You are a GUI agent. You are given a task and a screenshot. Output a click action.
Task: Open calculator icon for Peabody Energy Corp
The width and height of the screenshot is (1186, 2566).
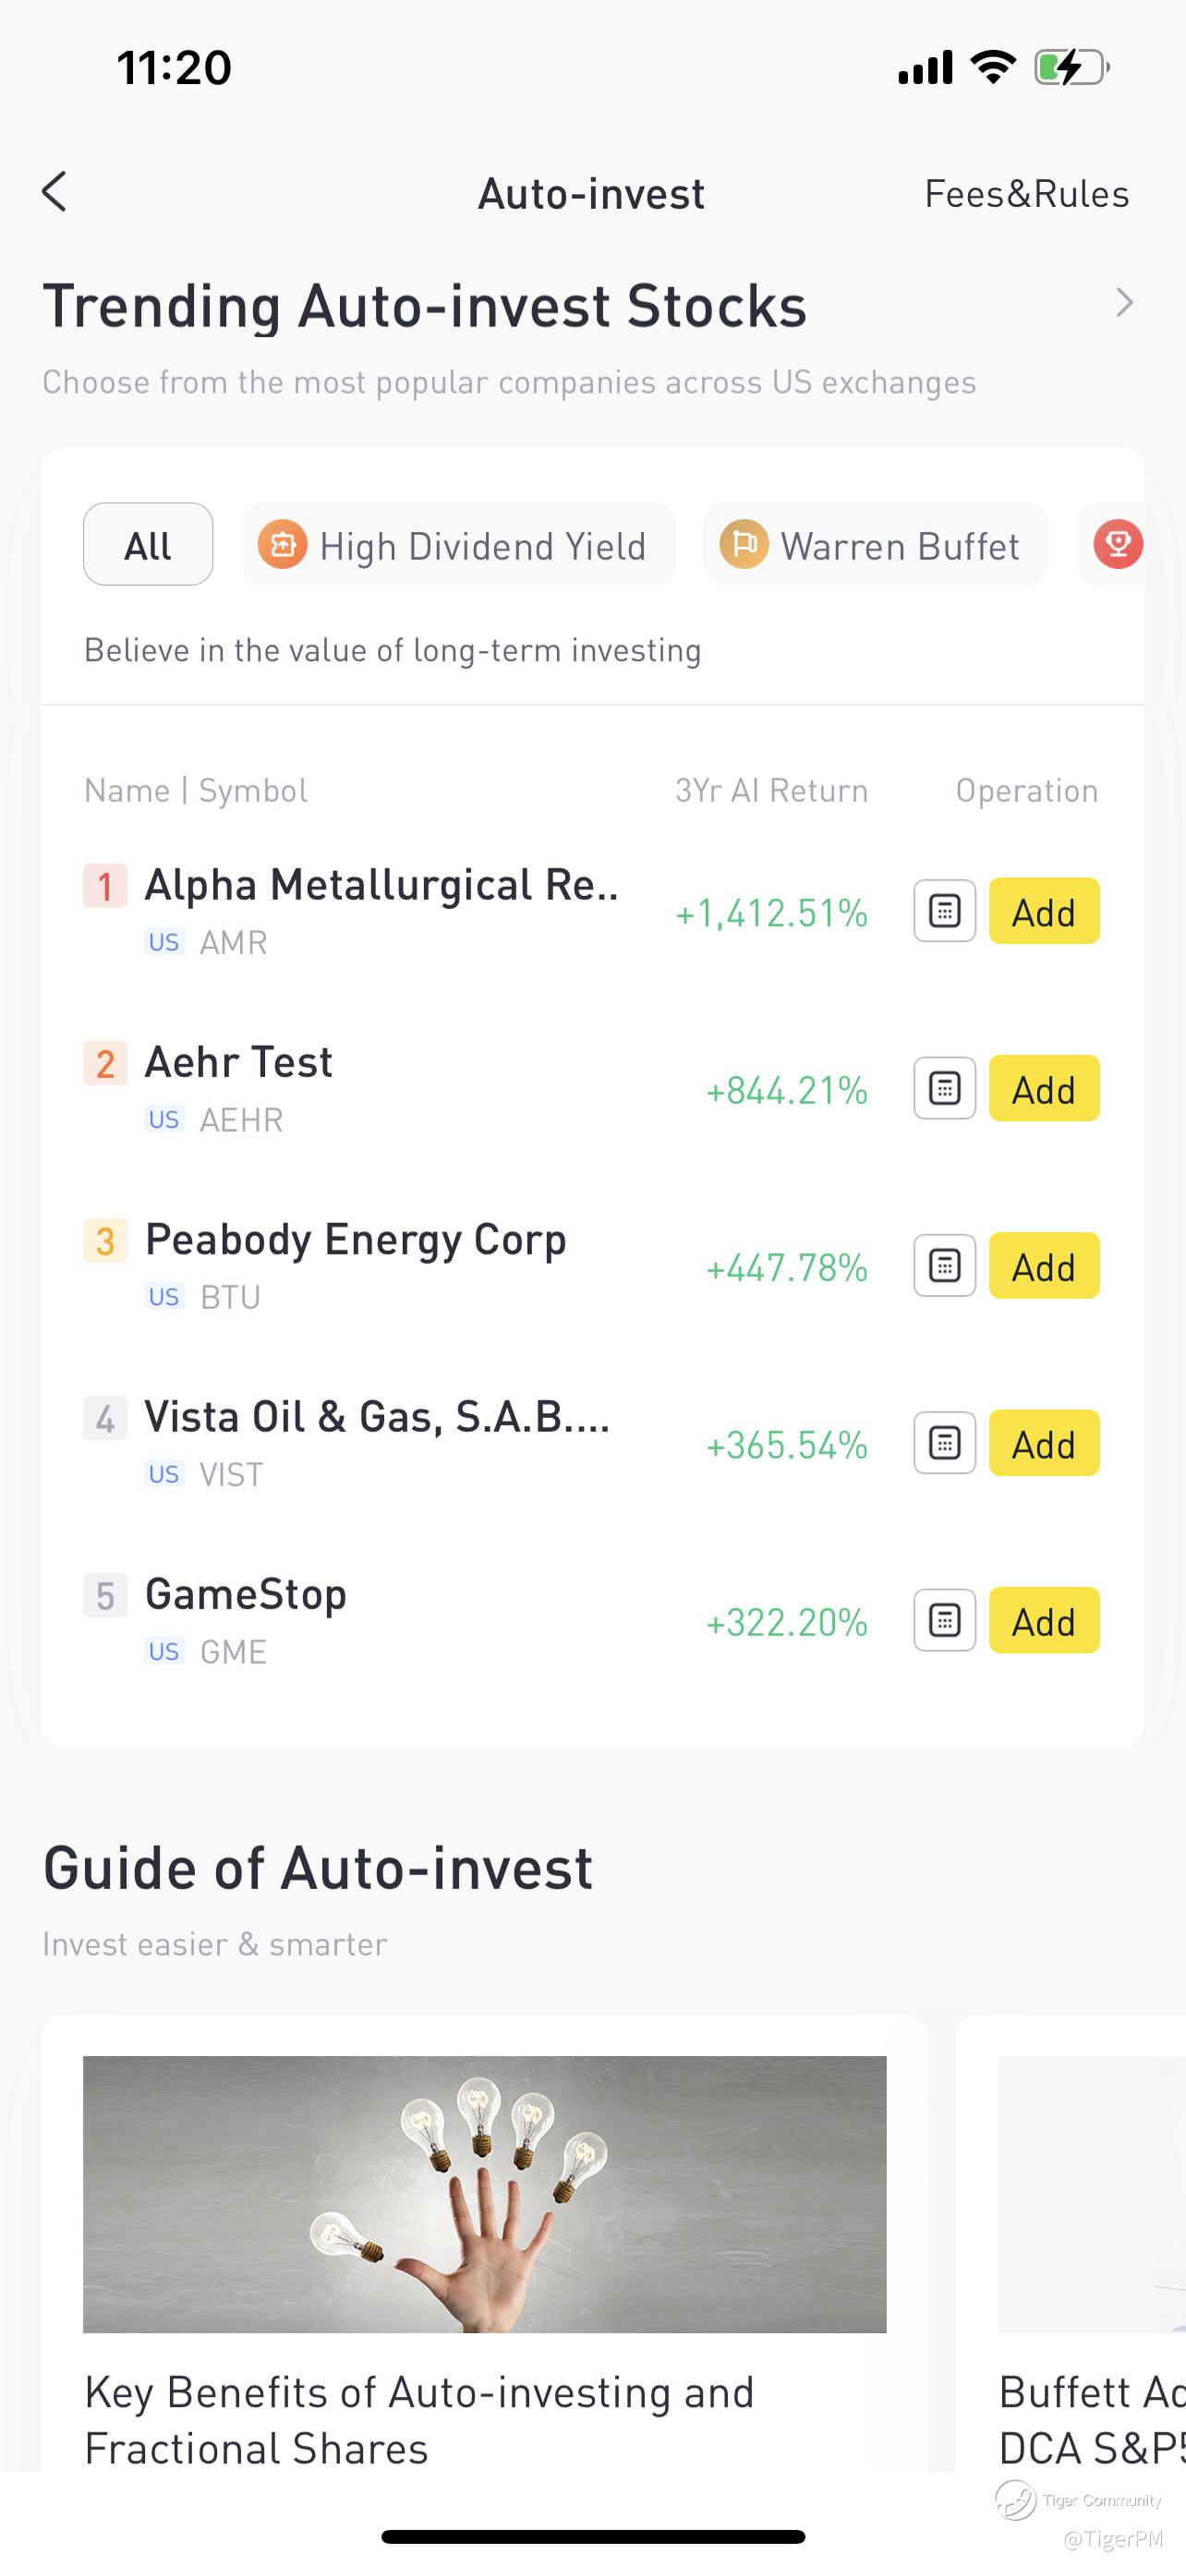pyautogui.click(x=944, y=1265)
